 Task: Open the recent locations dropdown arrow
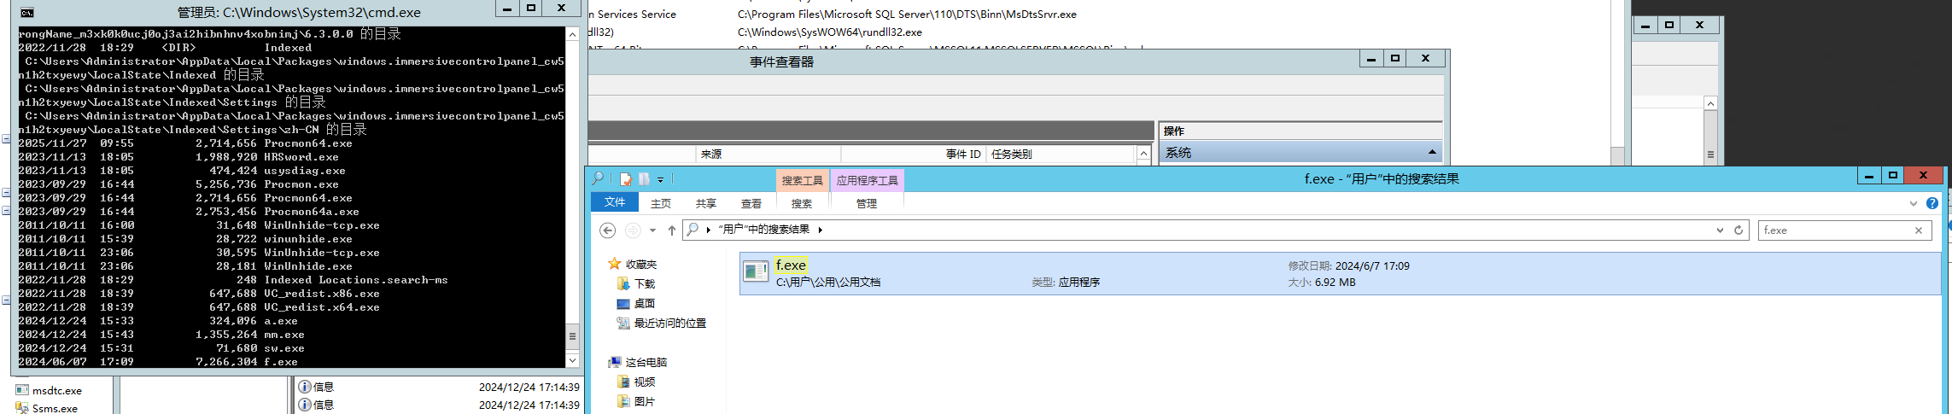point(652,230)
